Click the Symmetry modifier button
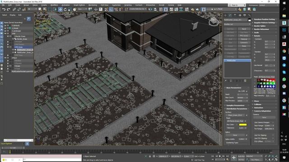This screenshot has height=162, width=289. pos(244,43)
